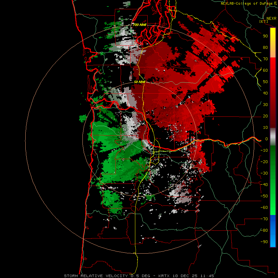278x278 pixels.
Task: Click the positive 50 knot scale label
Action: (x=265, y=82)
